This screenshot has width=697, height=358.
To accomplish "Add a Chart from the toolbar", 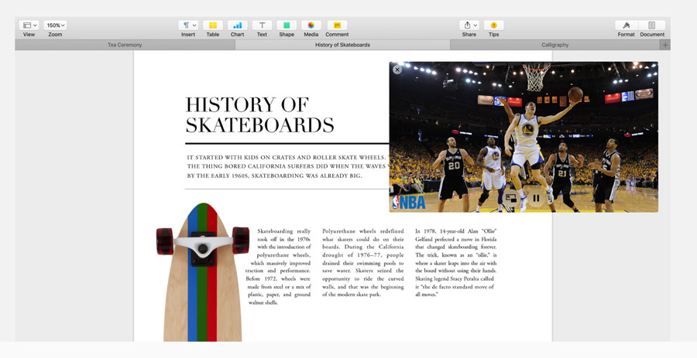I will pos(237,26).
